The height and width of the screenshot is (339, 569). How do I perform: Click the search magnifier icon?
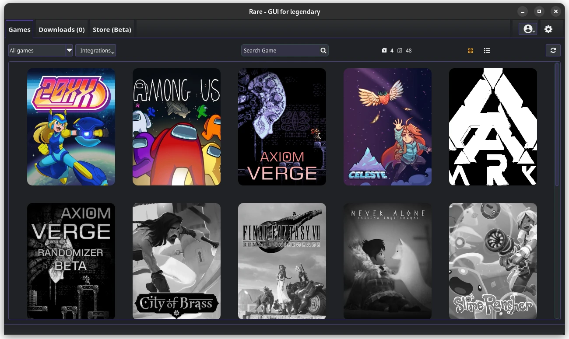[x=323, y=50]
